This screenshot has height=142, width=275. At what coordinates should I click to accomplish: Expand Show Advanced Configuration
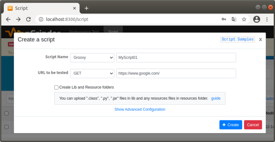point(140,109)
